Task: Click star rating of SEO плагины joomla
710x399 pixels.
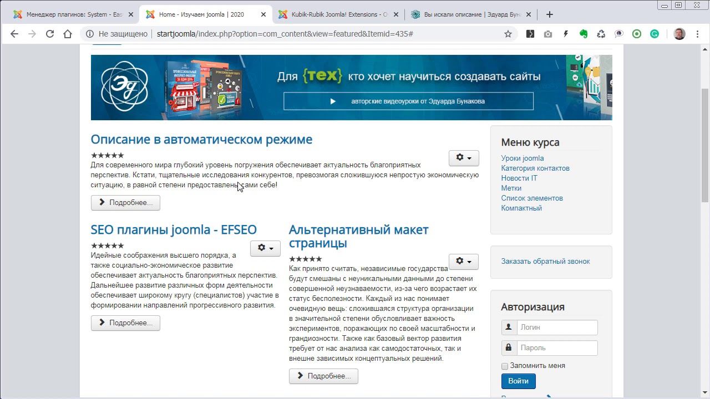Action: coord(108,245)
